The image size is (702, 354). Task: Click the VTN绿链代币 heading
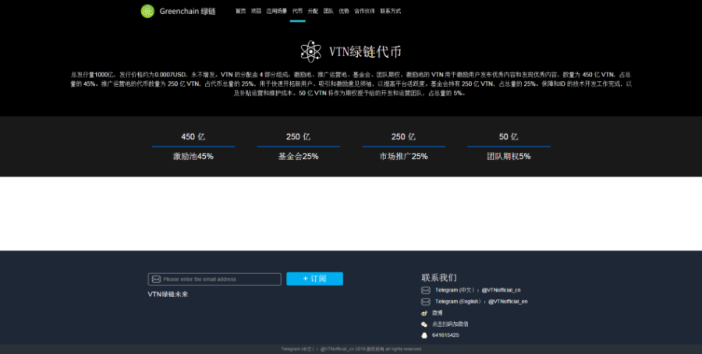click(365, 52)
